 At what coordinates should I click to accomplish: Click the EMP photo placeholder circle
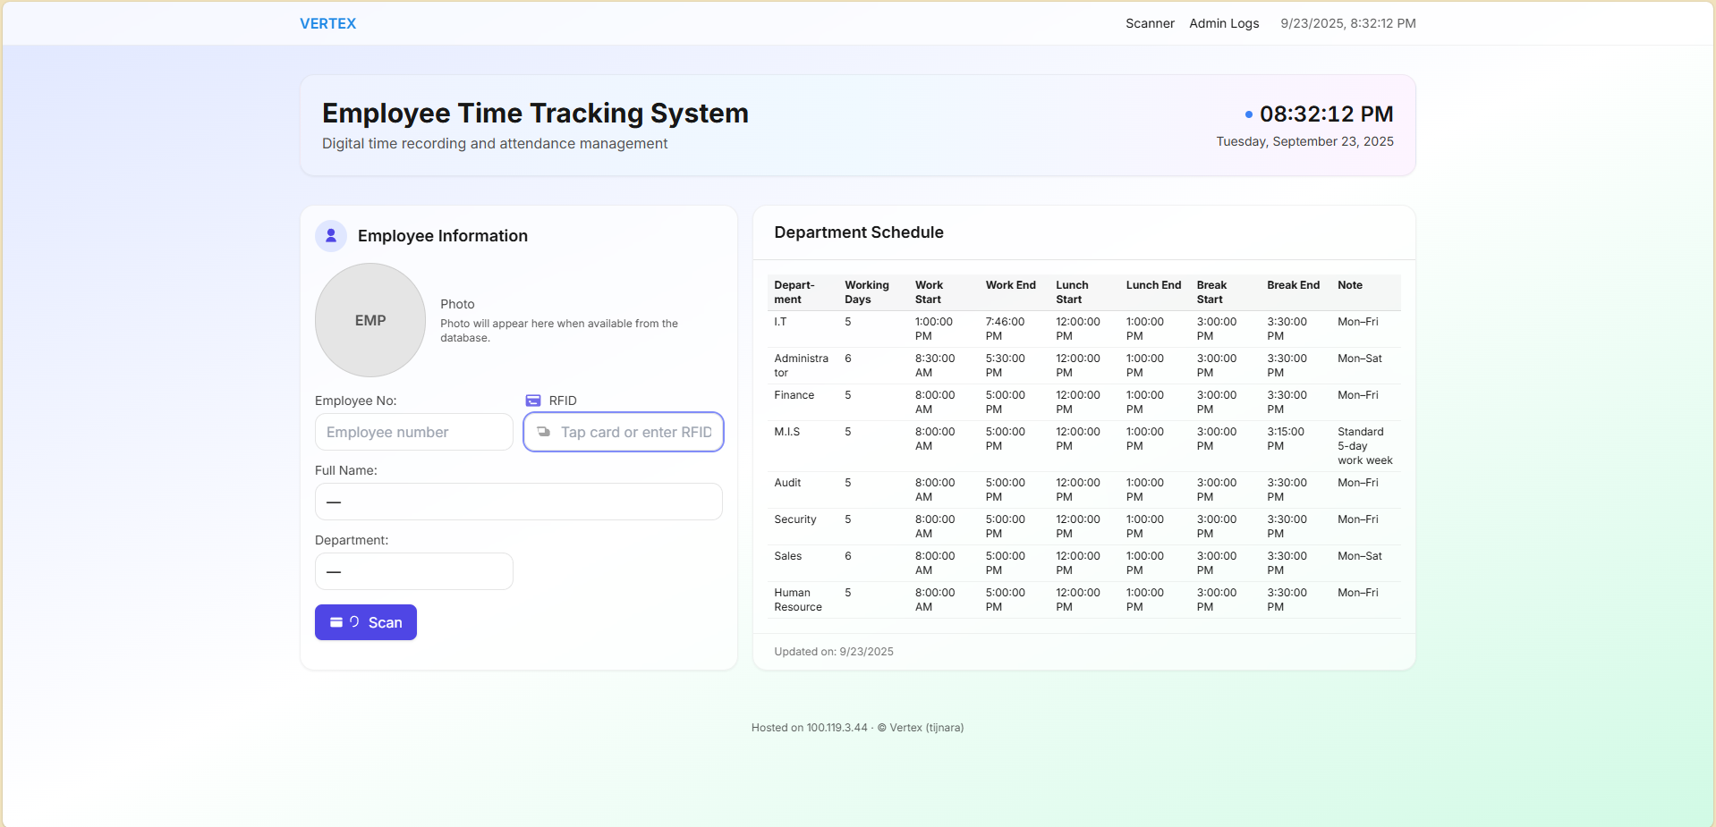click(x=370, y=320)
